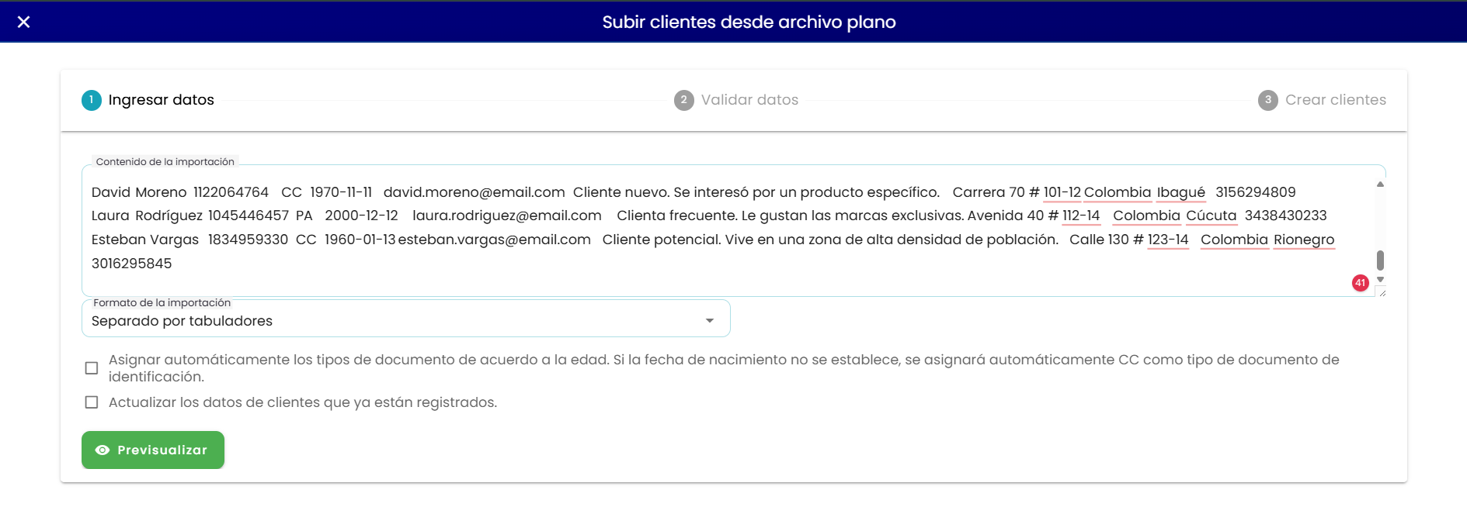Screen dimensions: 1467x507
Task: Click the red 41 badge icon
Action: click(1360, 283)
